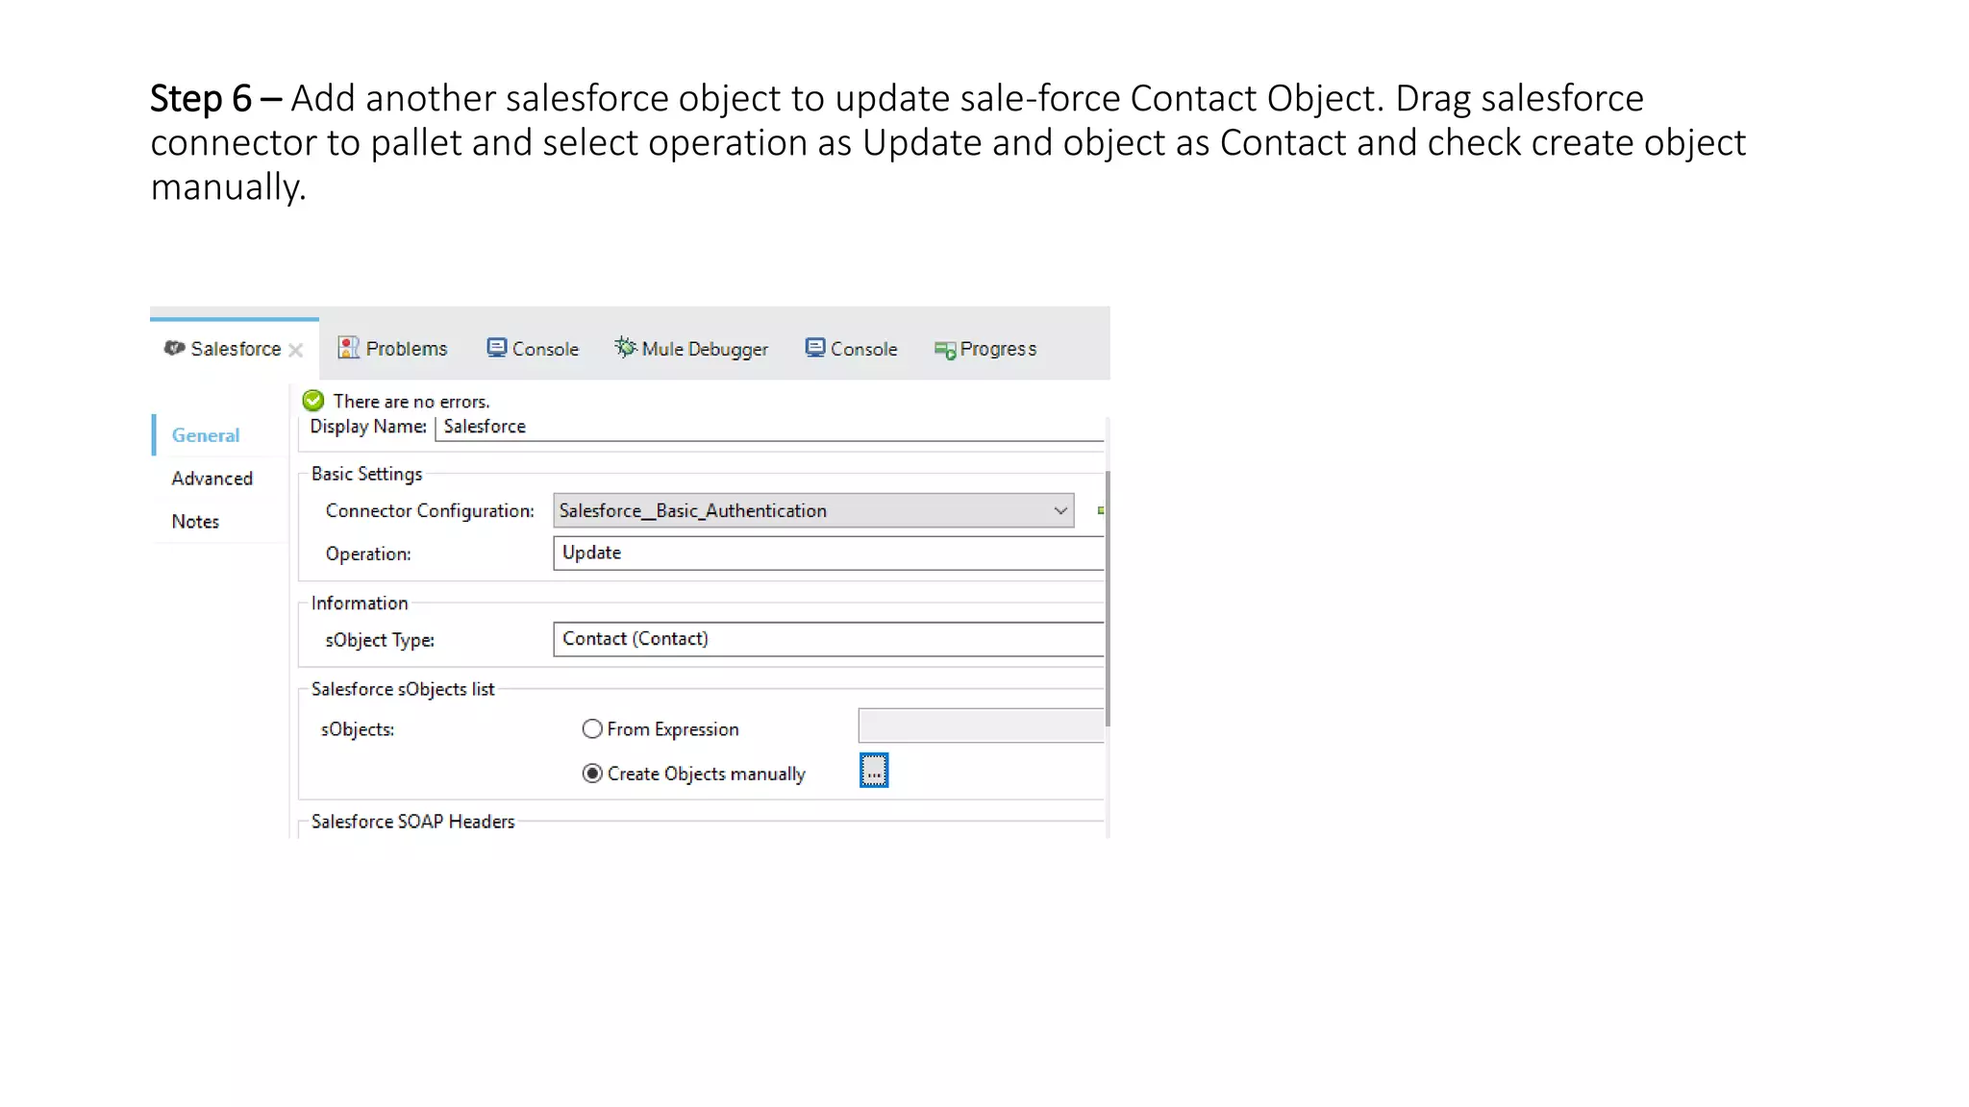
Task: Switch to the Progress tab
Action: pyautogui.click(x=985, y=349)
